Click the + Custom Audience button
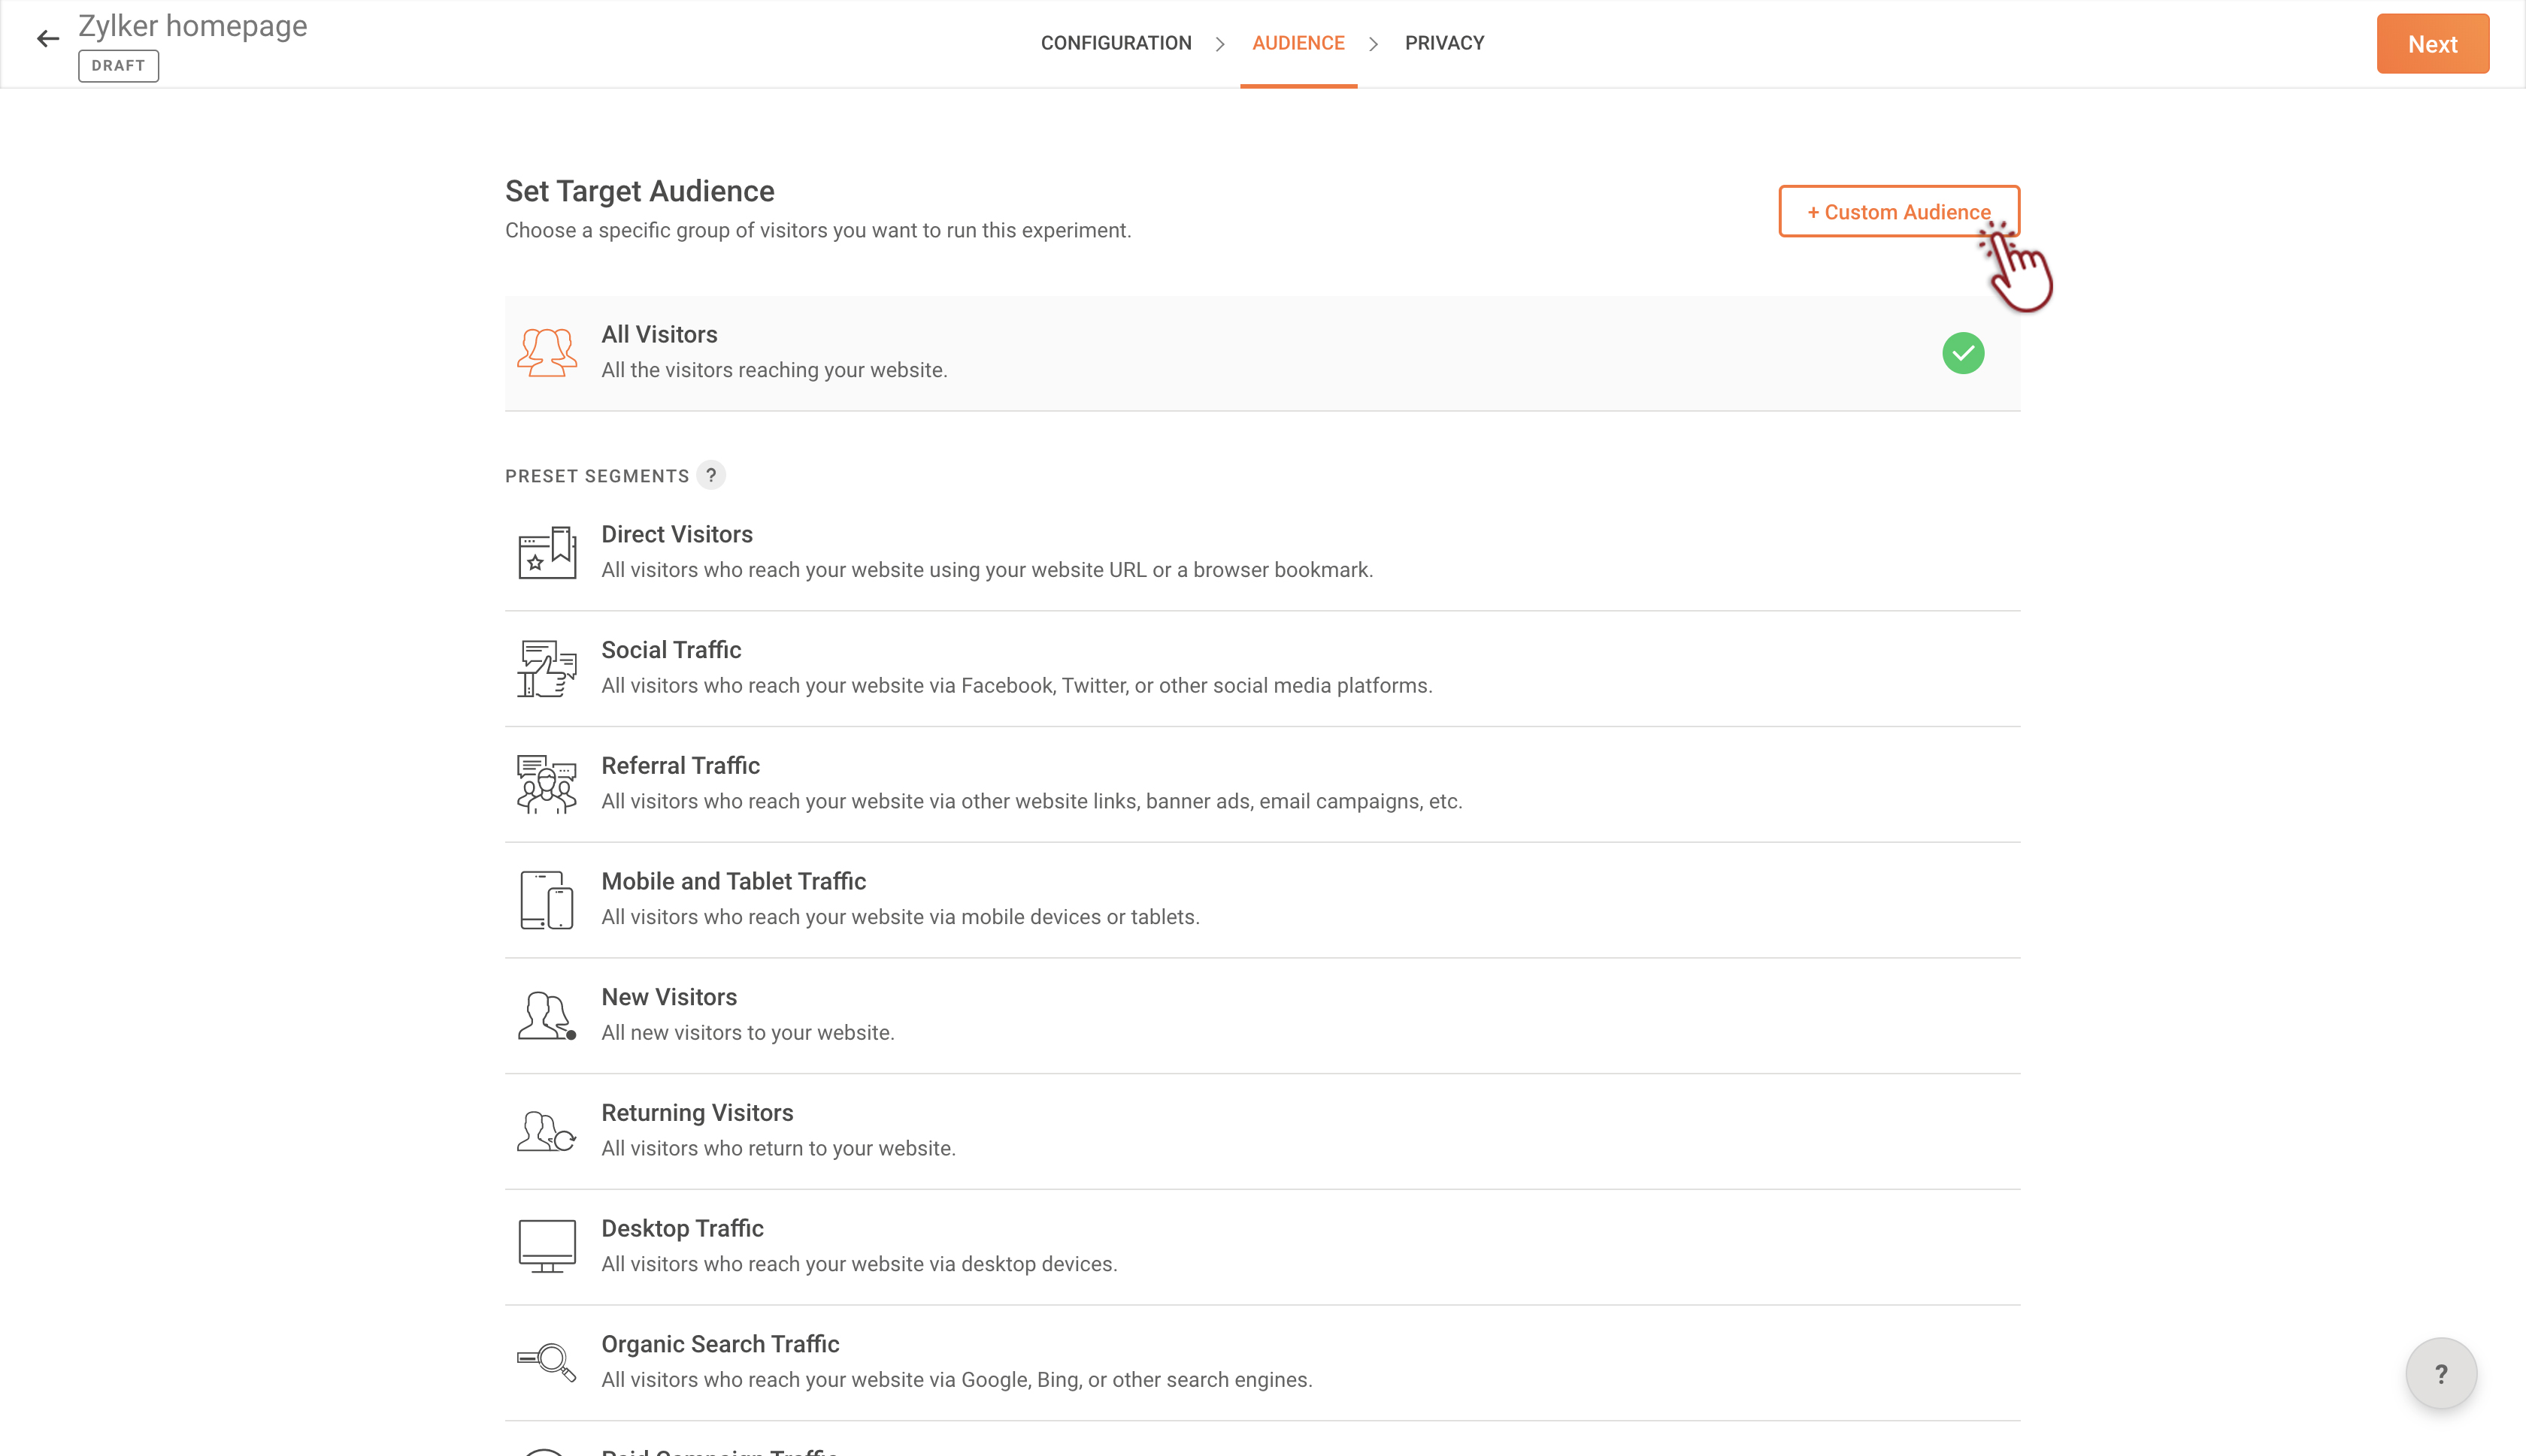The width and height of the screenshot is (2526, 1456). tap(1898, 212)
